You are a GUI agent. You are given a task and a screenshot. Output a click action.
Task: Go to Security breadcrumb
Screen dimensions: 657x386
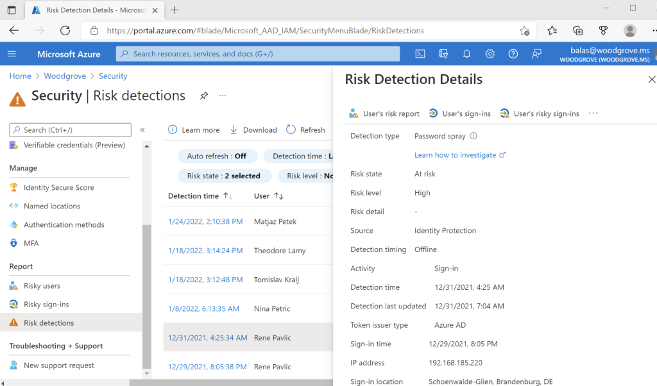click(x=113, y=76)
